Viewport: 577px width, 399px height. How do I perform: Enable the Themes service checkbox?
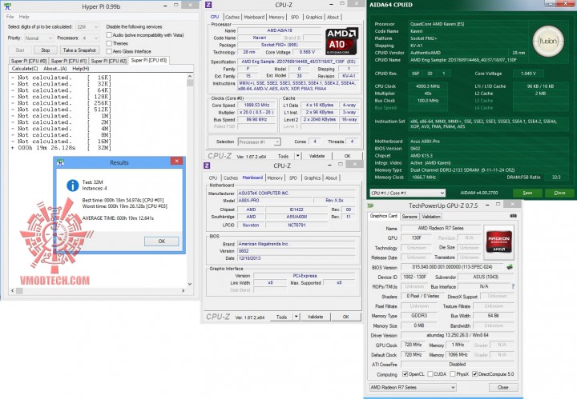[x=109, y=43]
